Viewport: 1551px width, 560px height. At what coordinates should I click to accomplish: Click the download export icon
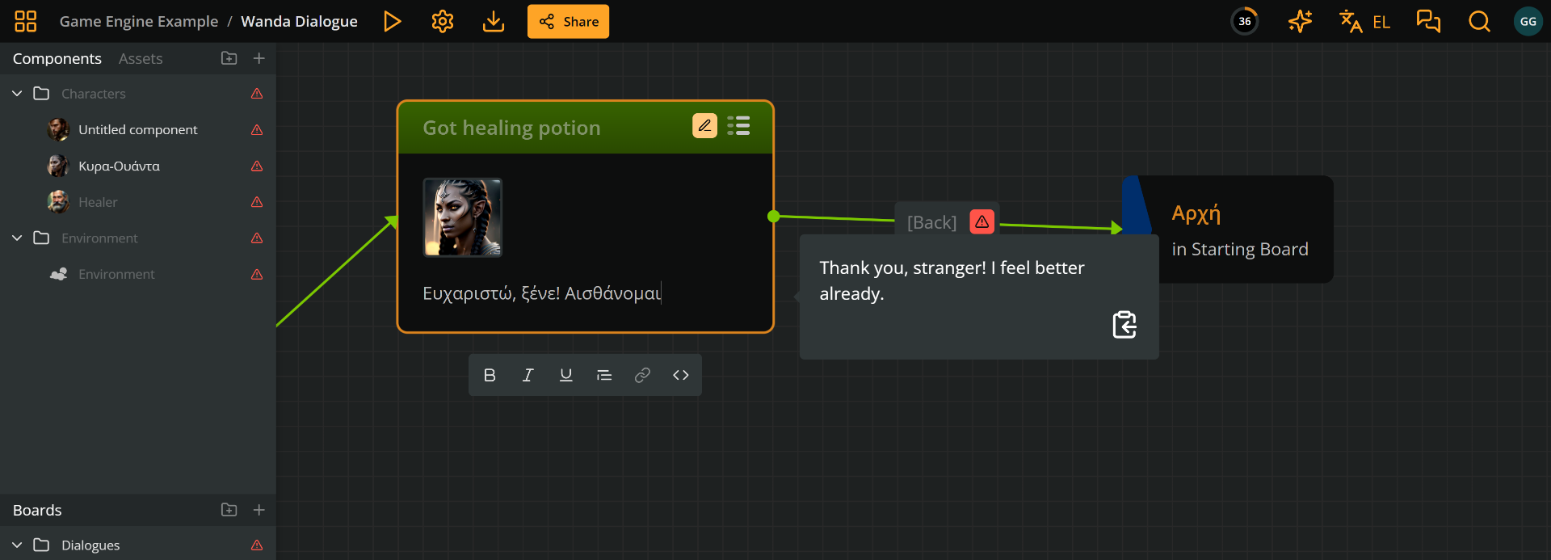point(493,22)
